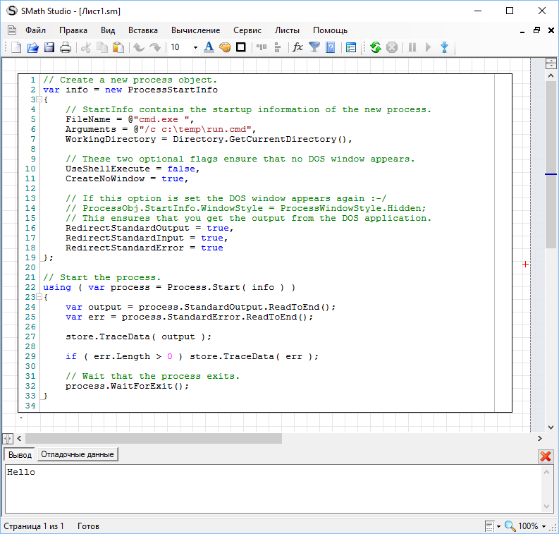Collapse code block at line 23

[38, 298]
